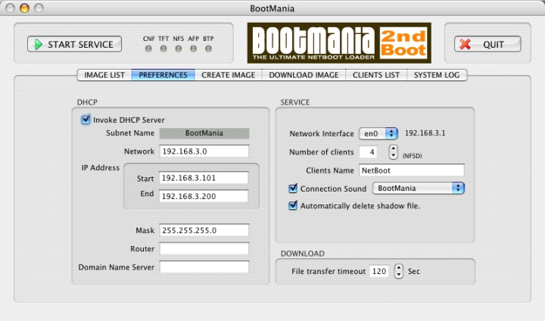Open the CLIENTS LIST tab

pos(376,75)
